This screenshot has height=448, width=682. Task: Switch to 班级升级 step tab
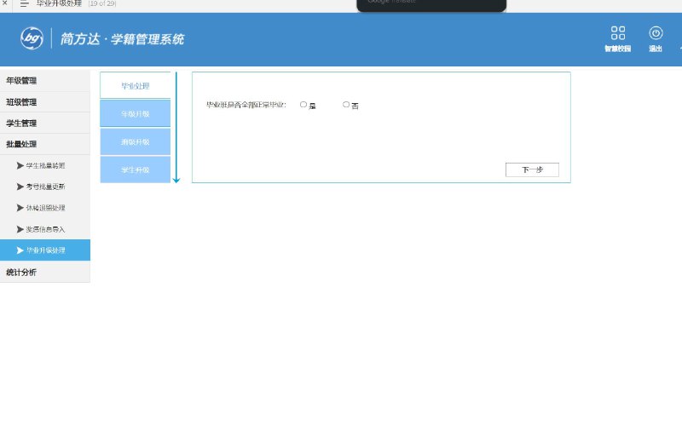tap(136, 141)
